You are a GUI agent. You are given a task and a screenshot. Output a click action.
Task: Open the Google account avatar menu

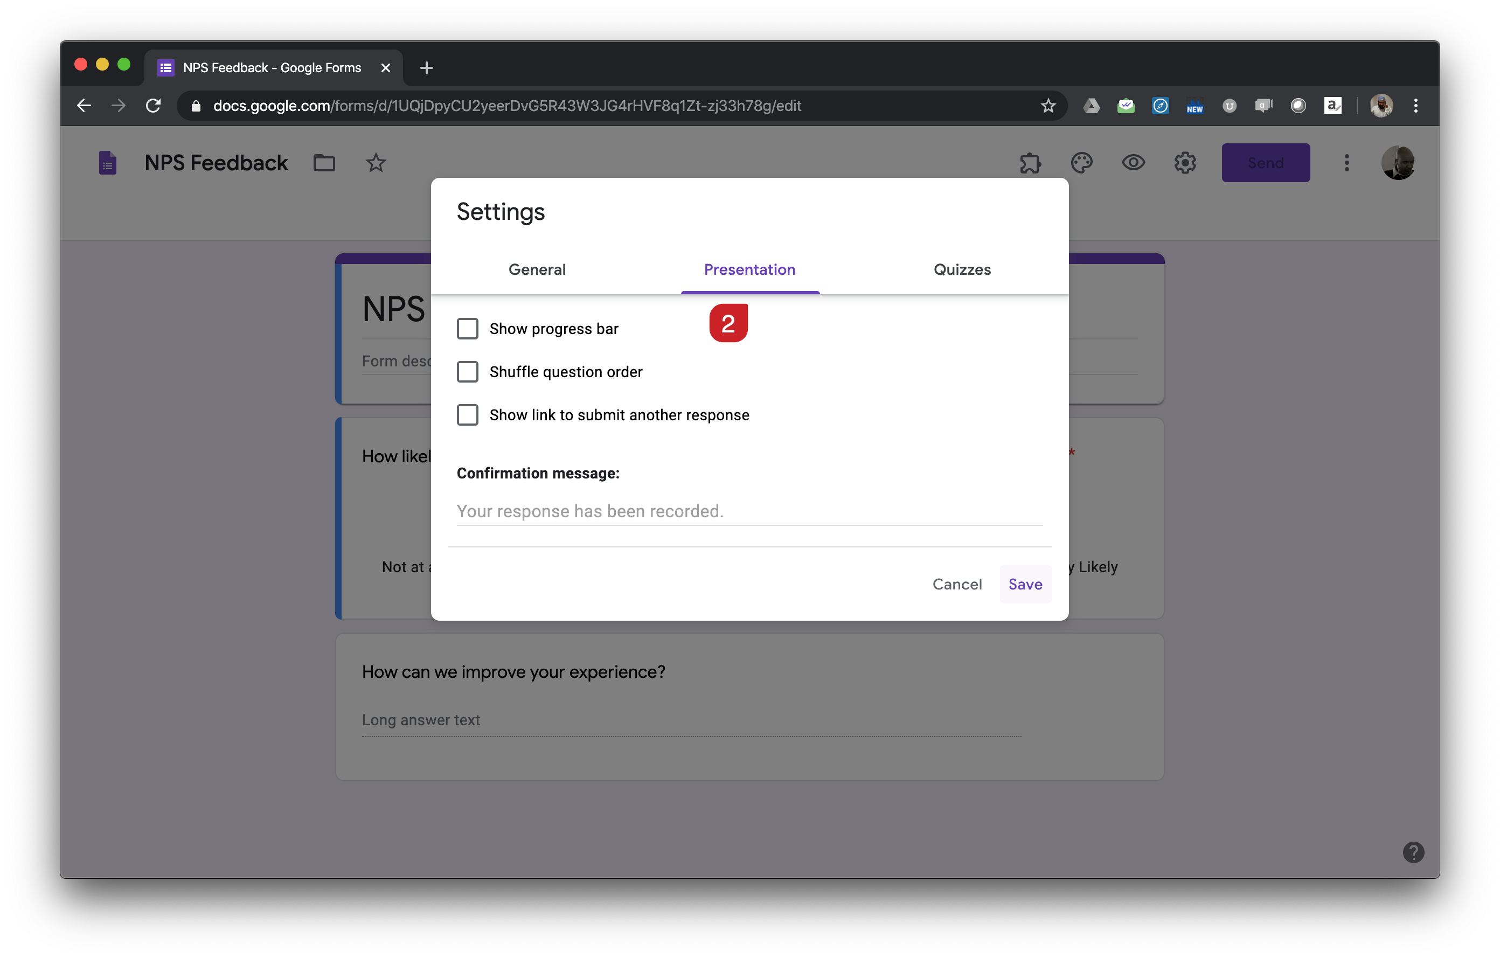coord(1398,163)
